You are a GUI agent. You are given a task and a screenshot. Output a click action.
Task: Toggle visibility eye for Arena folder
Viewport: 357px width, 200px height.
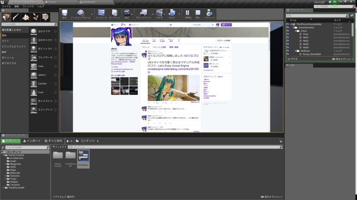click(287, 31)
